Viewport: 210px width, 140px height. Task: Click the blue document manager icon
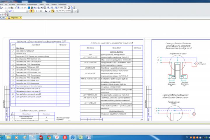click(x=29, y=8)
